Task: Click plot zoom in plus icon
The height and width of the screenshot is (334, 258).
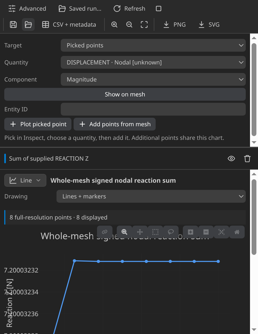Action: tap(191, 232)
